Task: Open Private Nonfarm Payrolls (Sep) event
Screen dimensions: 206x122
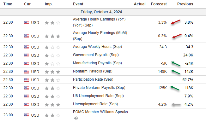Action: tap(99, 88)
